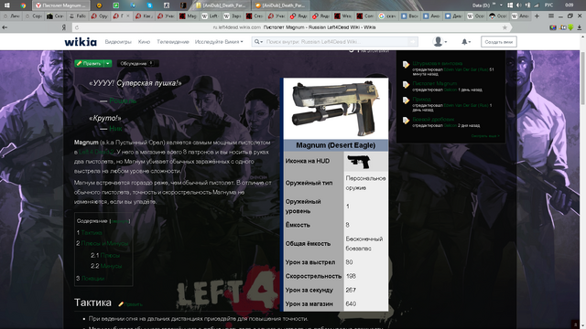Open the Обсуждение talk page button
Viewport: 586px width, 329px height.
click(x=137, y=63)
